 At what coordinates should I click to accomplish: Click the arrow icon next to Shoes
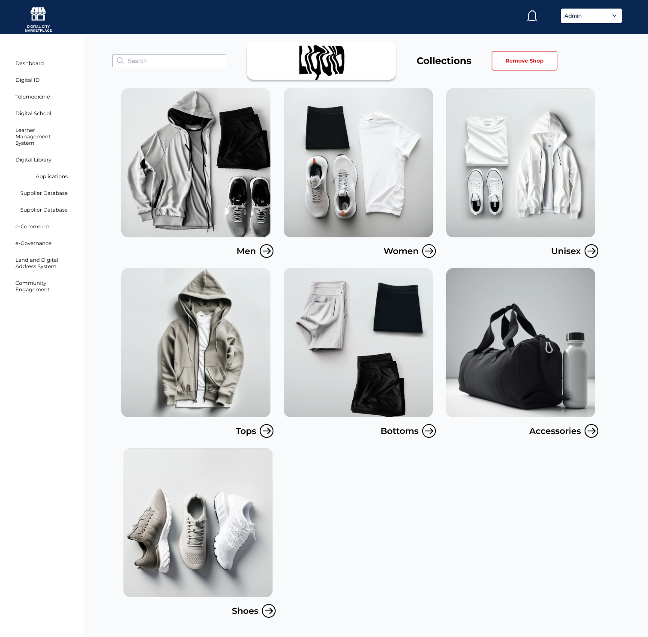[269, 611]
